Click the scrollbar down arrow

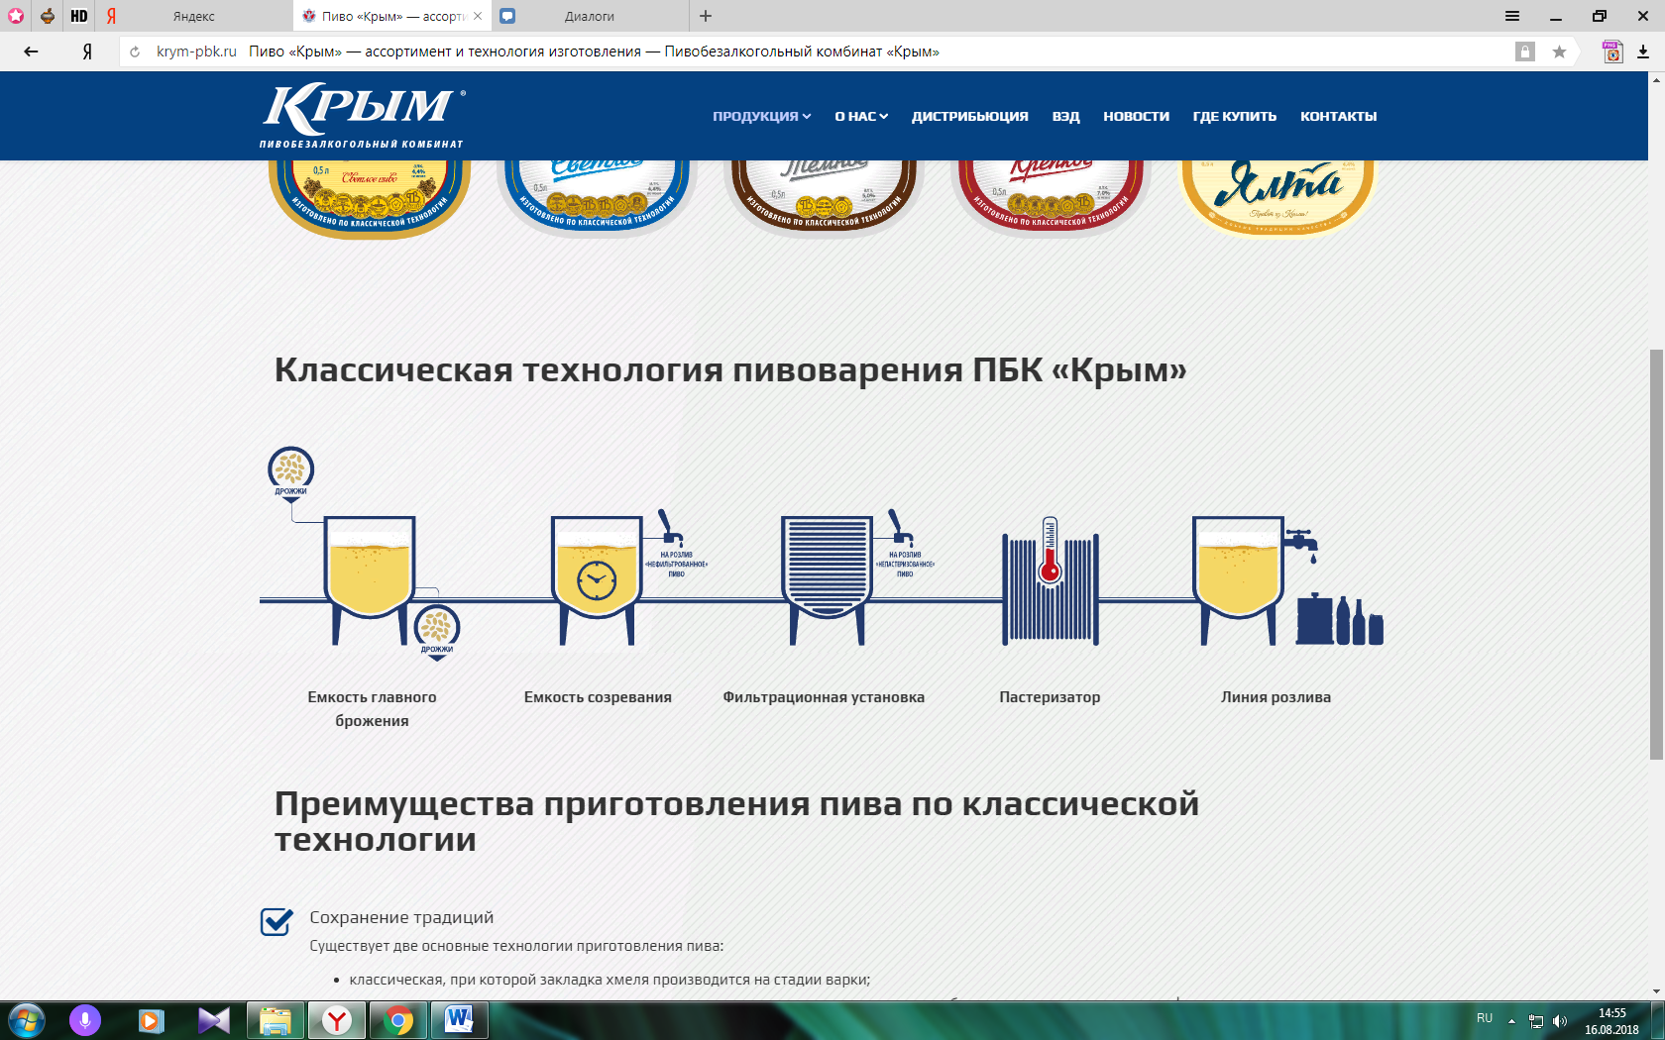click(x=1656, y=991)
